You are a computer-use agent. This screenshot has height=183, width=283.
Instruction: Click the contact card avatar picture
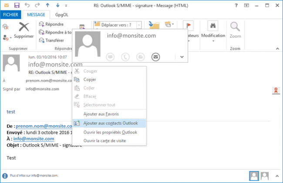88,44
